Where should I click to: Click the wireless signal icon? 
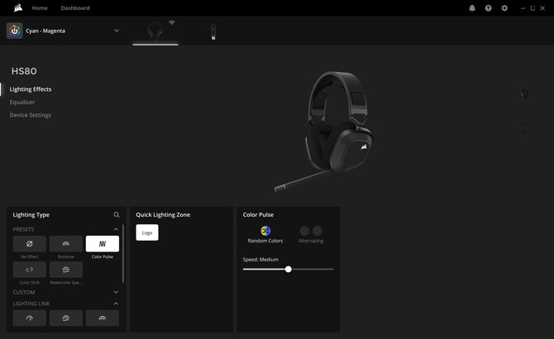coord(172,23)
